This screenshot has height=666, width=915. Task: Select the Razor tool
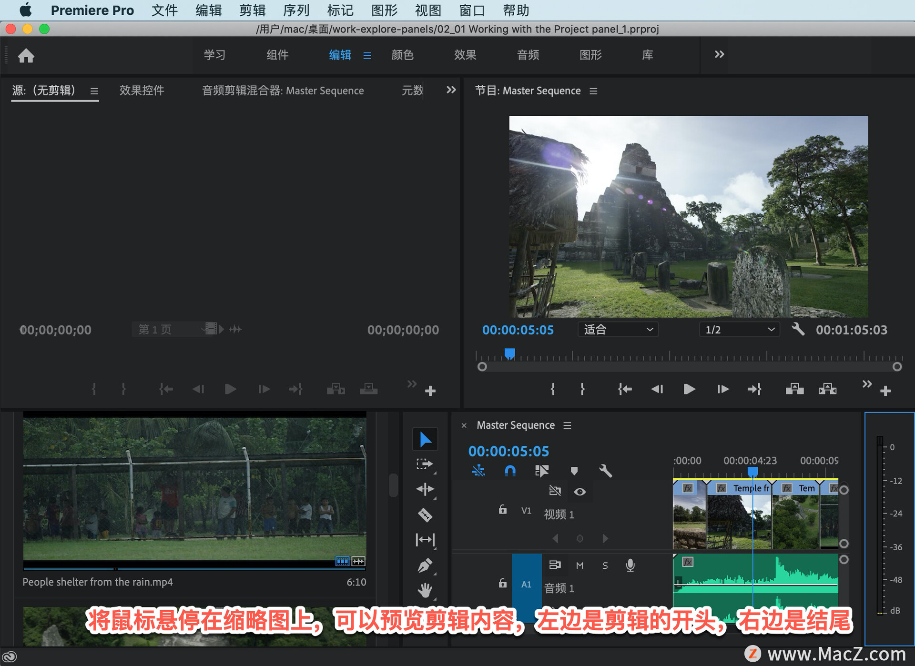(425, 515)
